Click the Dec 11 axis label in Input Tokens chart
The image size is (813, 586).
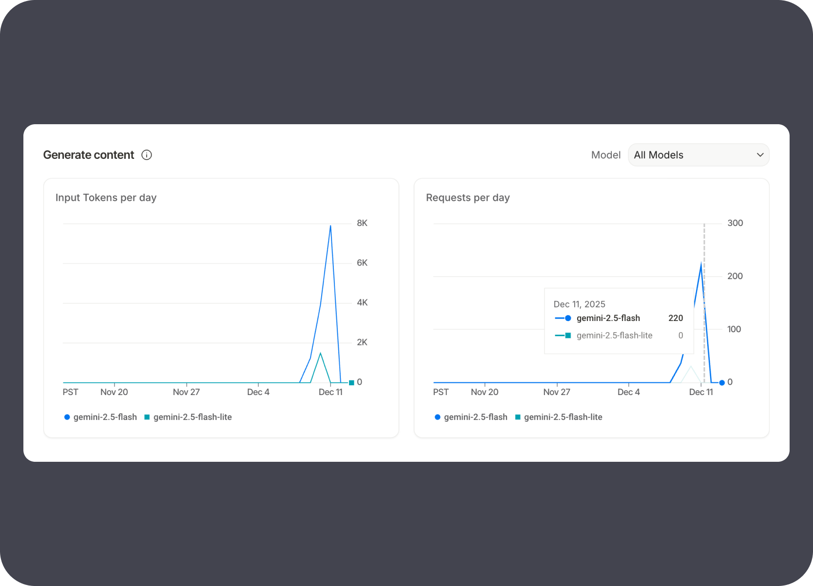coord(330,392)
